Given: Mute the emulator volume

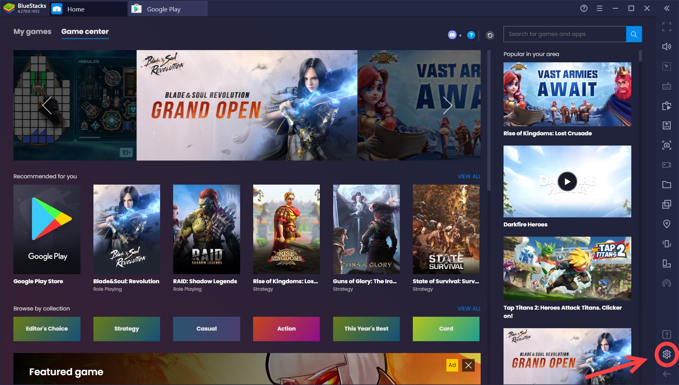Looking at the screenshot, I should click(667, 46).
